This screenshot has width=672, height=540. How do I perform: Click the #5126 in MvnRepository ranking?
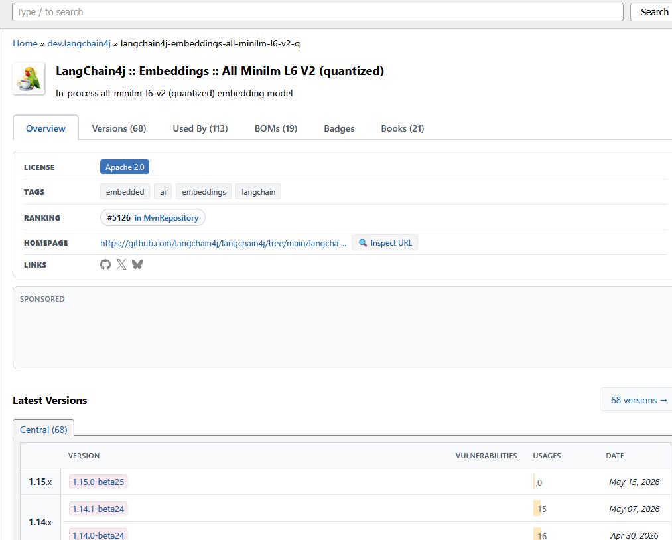point(153,218)
